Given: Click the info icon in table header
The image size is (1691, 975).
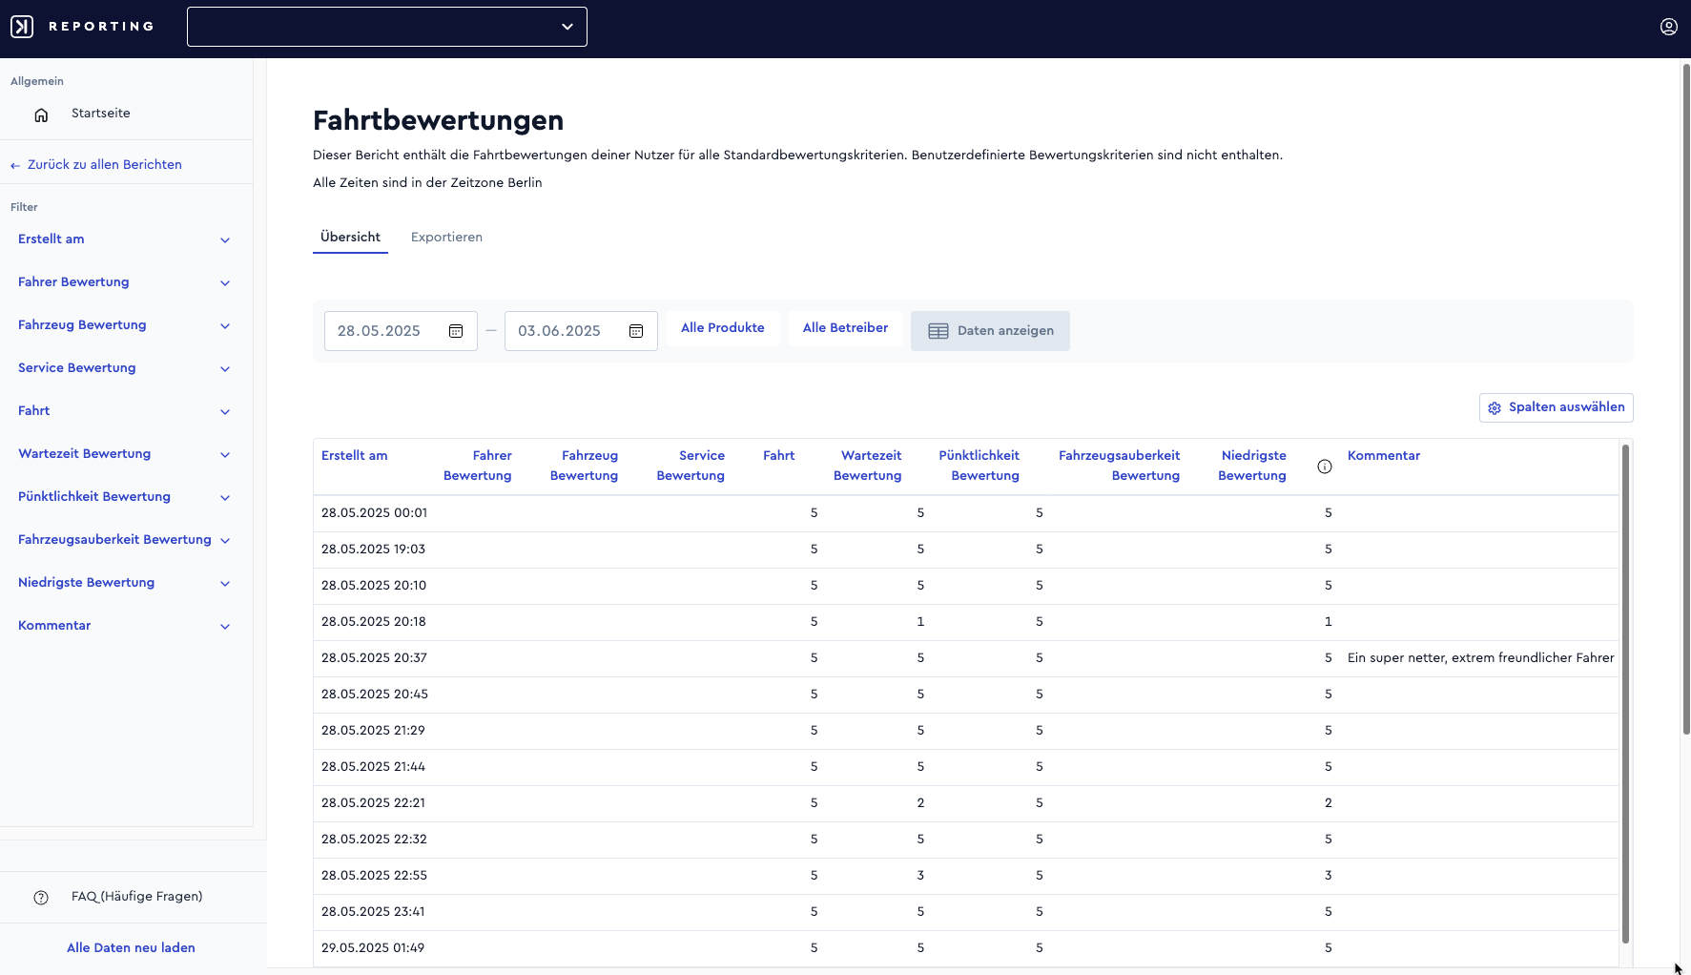Looking at the screenshot, I should [x=1325, y=467].
